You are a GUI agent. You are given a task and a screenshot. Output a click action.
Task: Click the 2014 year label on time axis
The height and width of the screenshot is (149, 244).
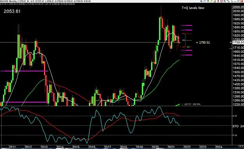point(60,147)
